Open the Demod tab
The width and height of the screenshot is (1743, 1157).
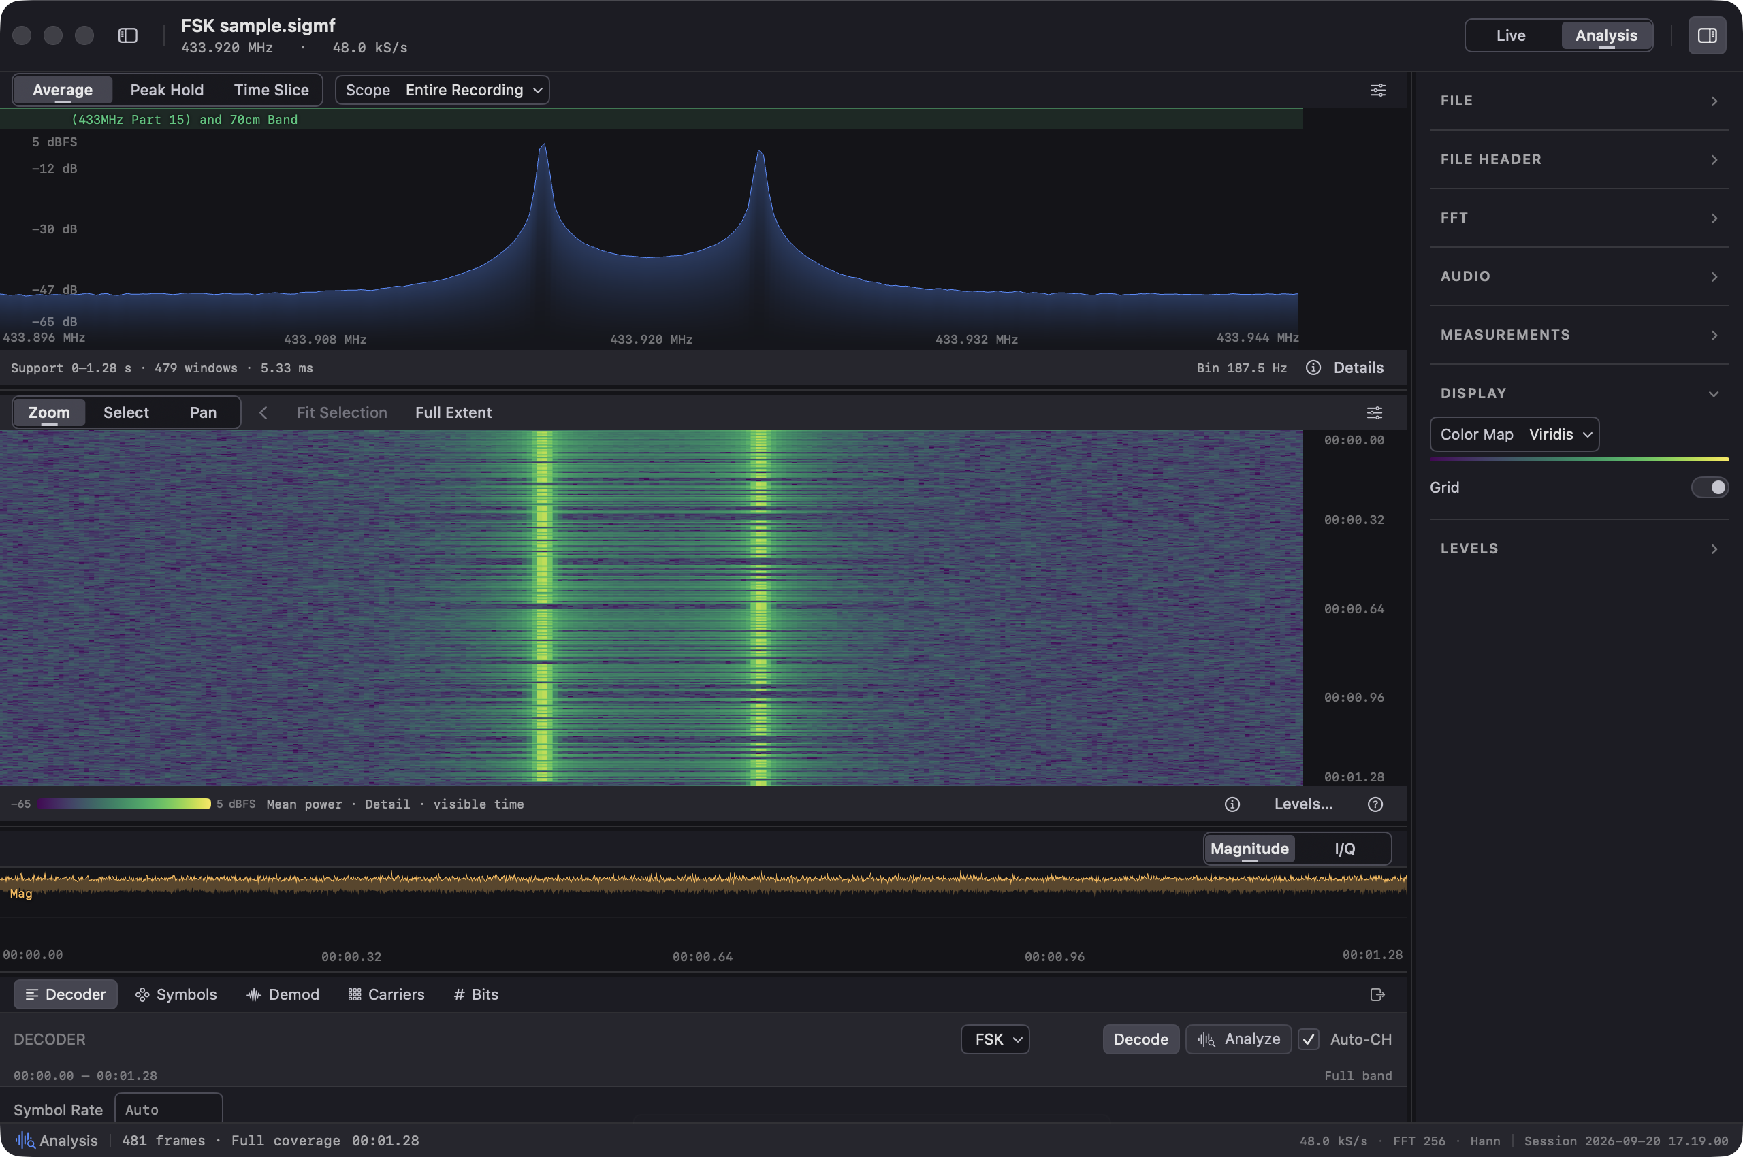coord(283,994)
